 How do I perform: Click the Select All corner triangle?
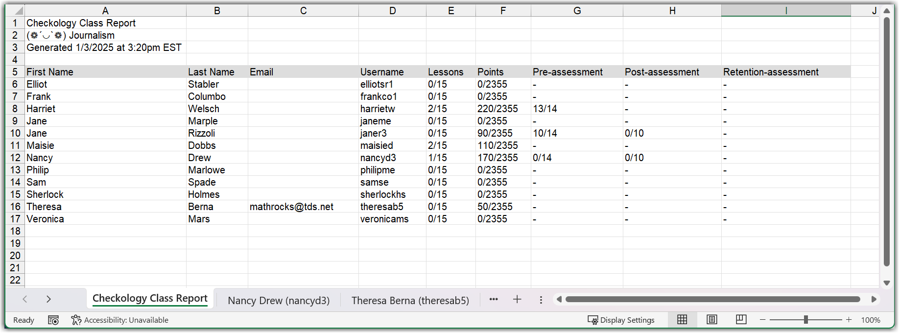tap(16, 10)
